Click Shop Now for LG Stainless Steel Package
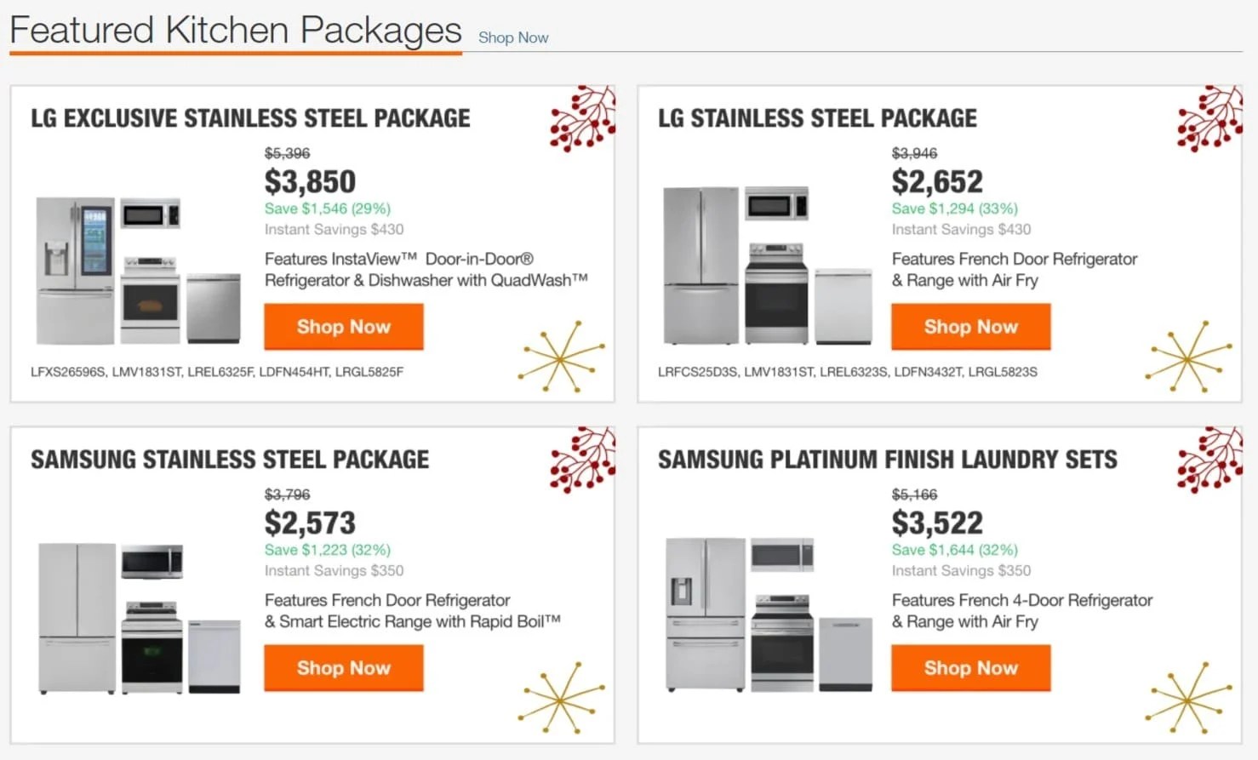Image resolution: width=1258 pixels, height=760 pixels. 970,327
